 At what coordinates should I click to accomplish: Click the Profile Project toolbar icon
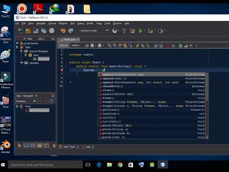tap(160, 31)
